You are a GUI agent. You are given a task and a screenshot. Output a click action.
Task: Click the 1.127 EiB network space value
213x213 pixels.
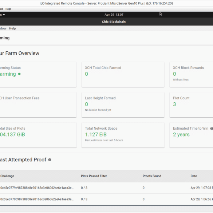point(96,134)
